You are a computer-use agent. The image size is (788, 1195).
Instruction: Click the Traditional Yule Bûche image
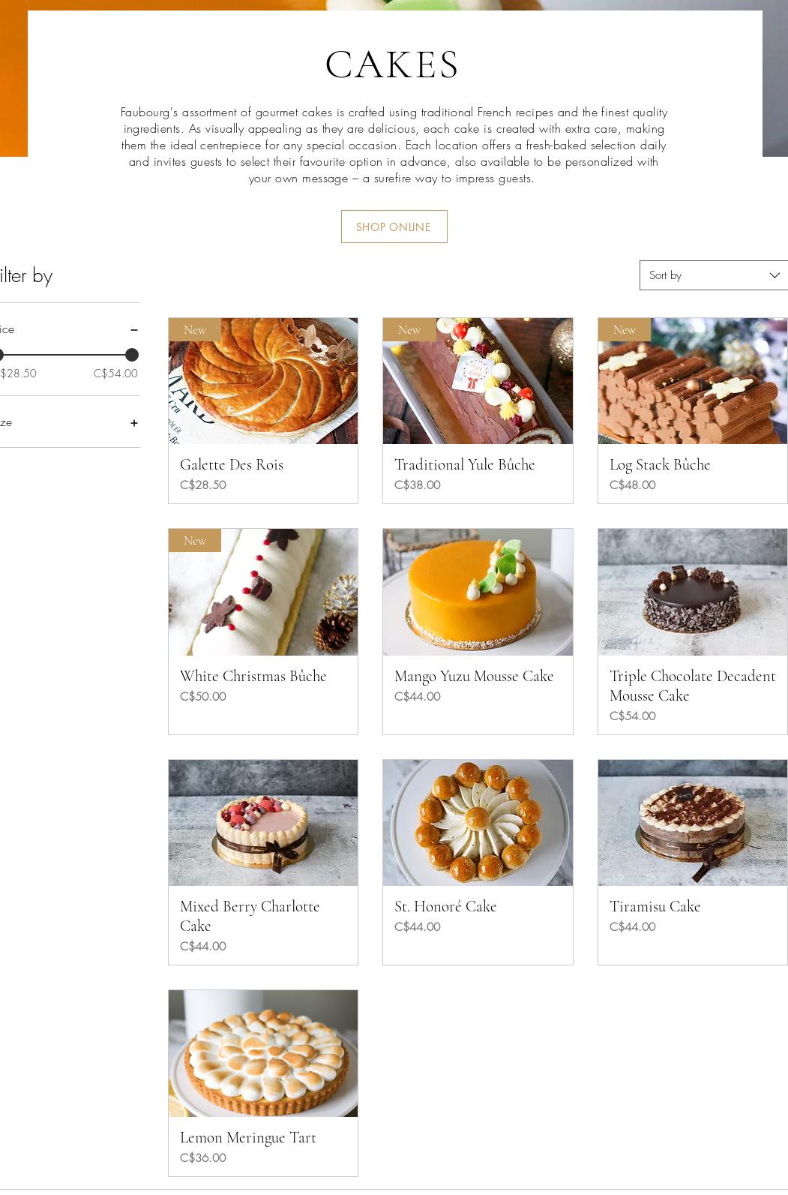tap(478, 381)
